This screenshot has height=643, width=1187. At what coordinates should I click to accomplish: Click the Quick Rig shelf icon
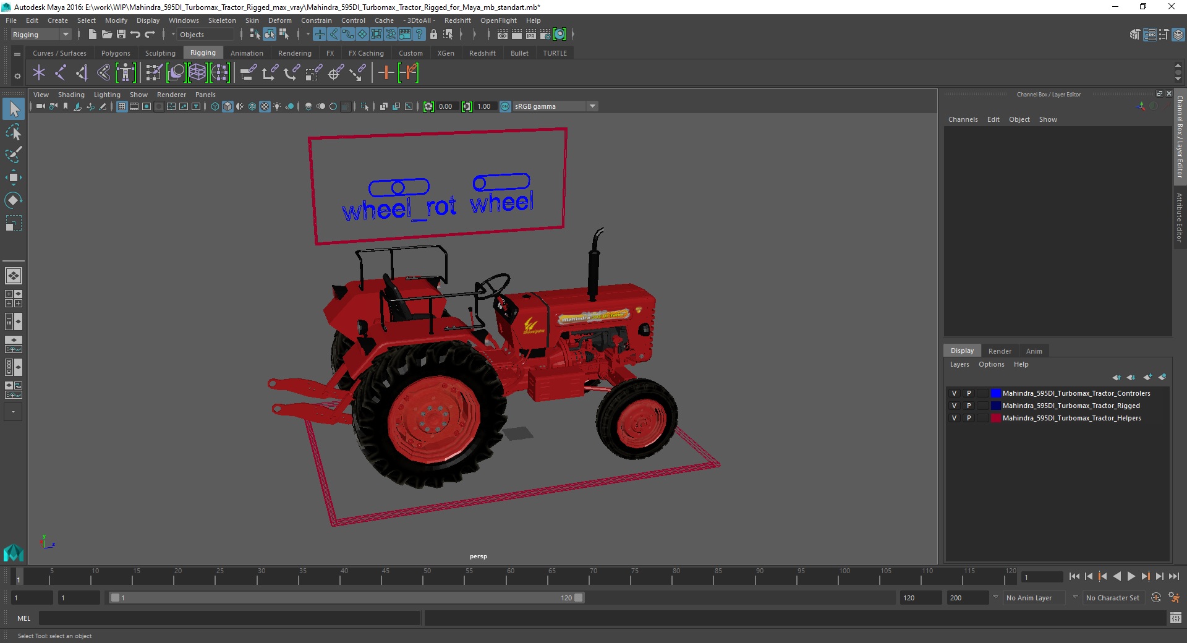(x=126, y=73)
